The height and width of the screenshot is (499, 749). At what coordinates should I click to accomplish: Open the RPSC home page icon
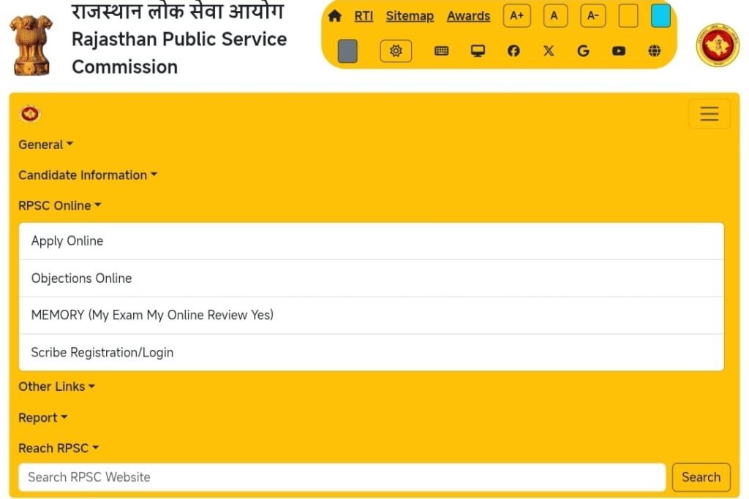pos(335,15)
